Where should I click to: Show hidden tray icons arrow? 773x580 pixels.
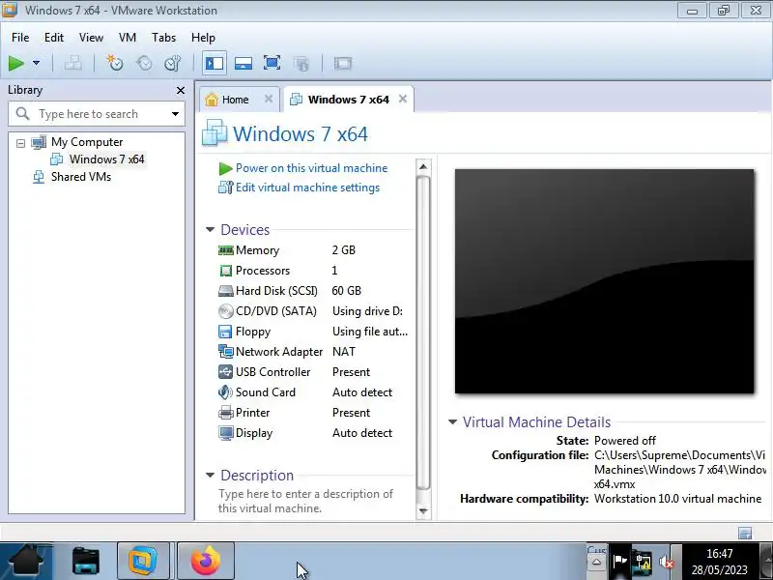596,562
